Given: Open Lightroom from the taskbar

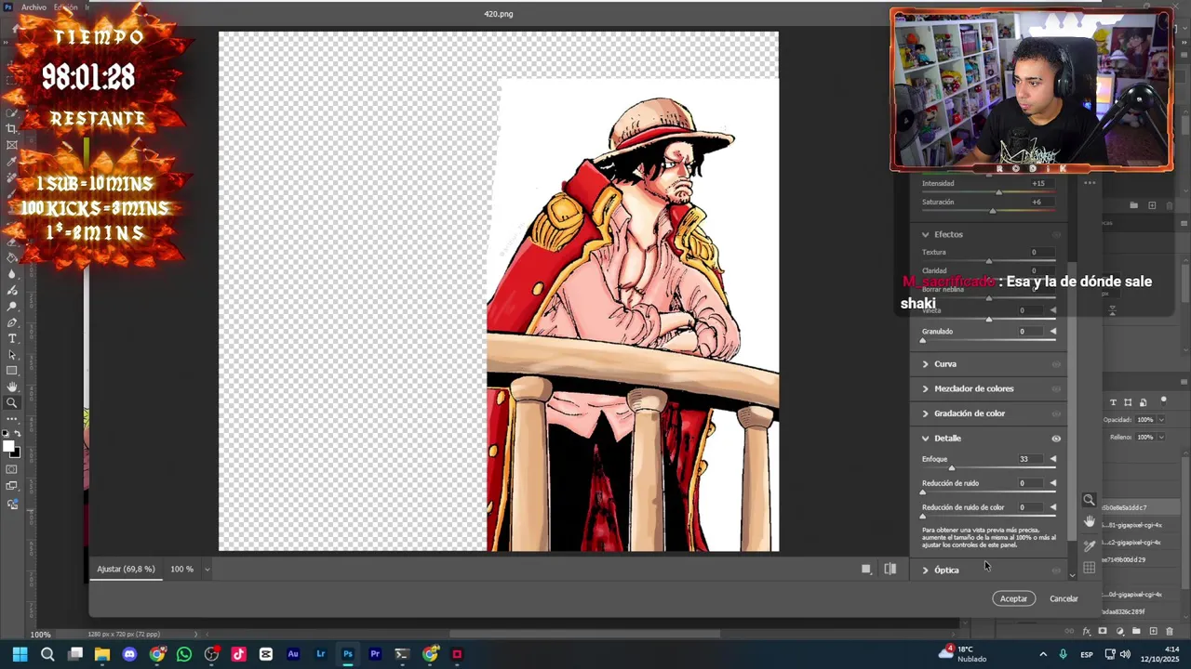Looking at the screenshot, I should pyautogui.click(x=321, y=654).
